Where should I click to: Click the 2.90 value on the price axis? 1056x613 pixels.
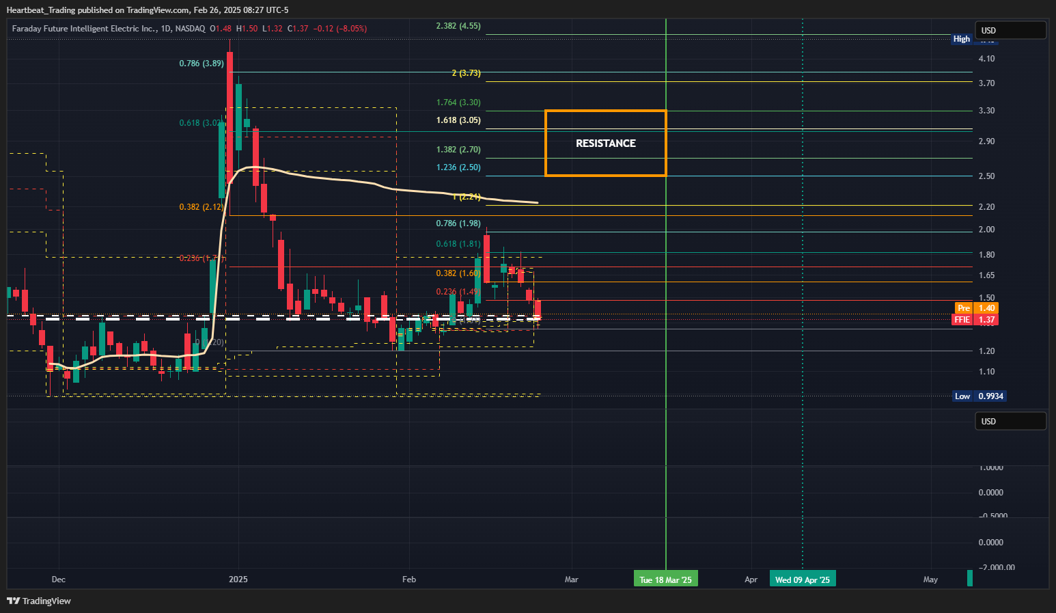986,141
